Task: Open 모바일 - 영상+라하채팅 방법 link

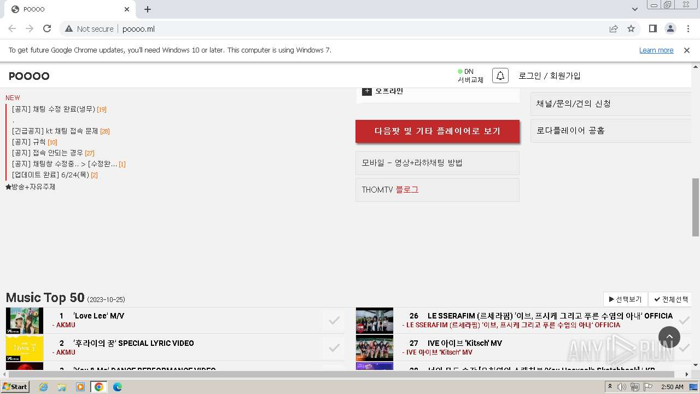Action: point(437,163)
